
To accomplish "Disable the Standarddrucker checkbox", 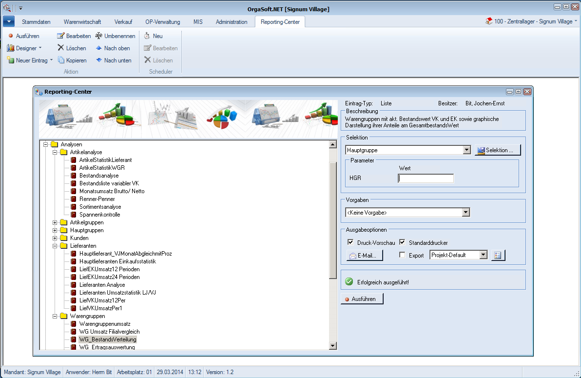I will 402,242.
